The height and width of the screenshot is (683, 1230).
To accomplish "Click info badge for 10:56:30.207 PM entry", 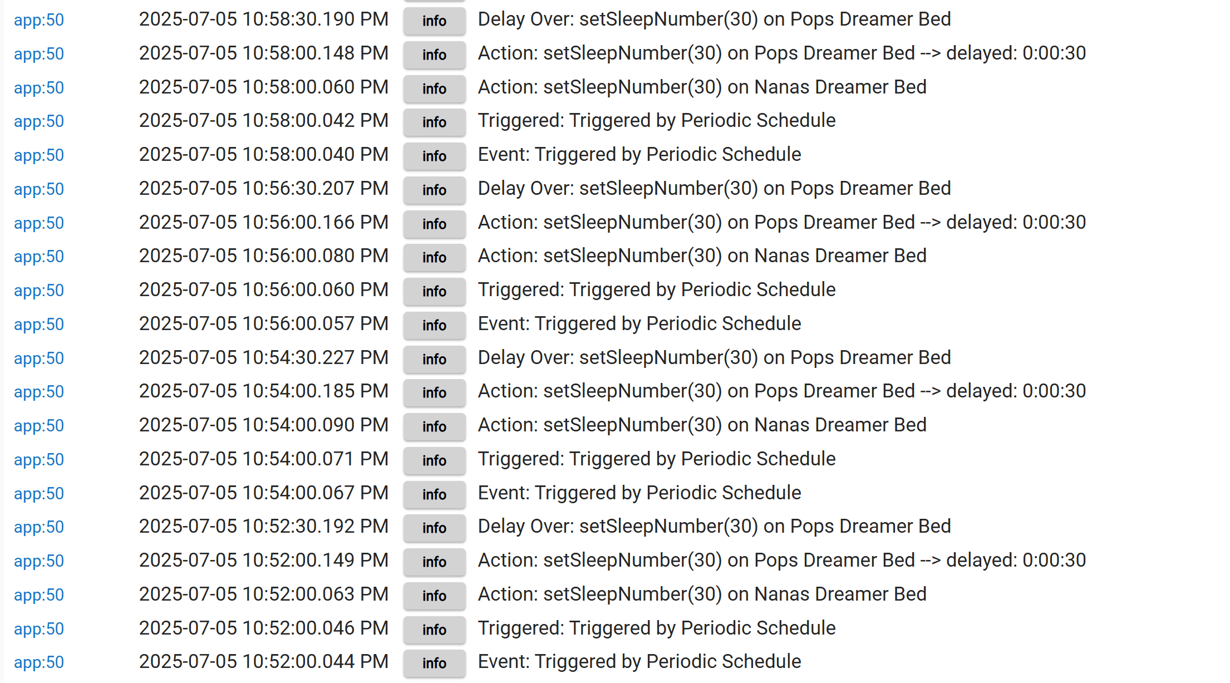I will click(x=434, y=190).
